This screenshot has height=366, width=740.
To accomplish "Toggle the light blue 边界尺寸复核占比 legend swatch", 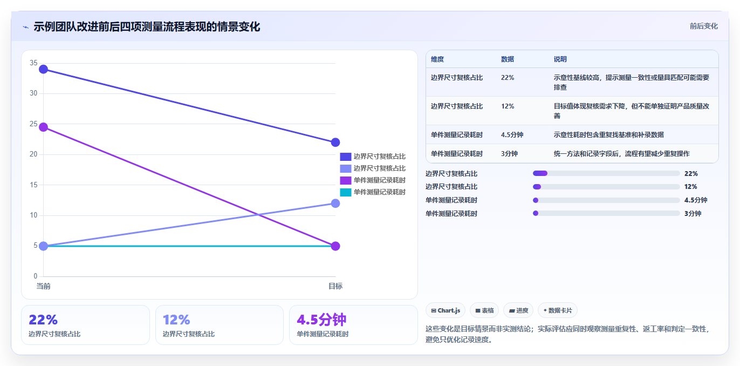I will click(345, 168).
